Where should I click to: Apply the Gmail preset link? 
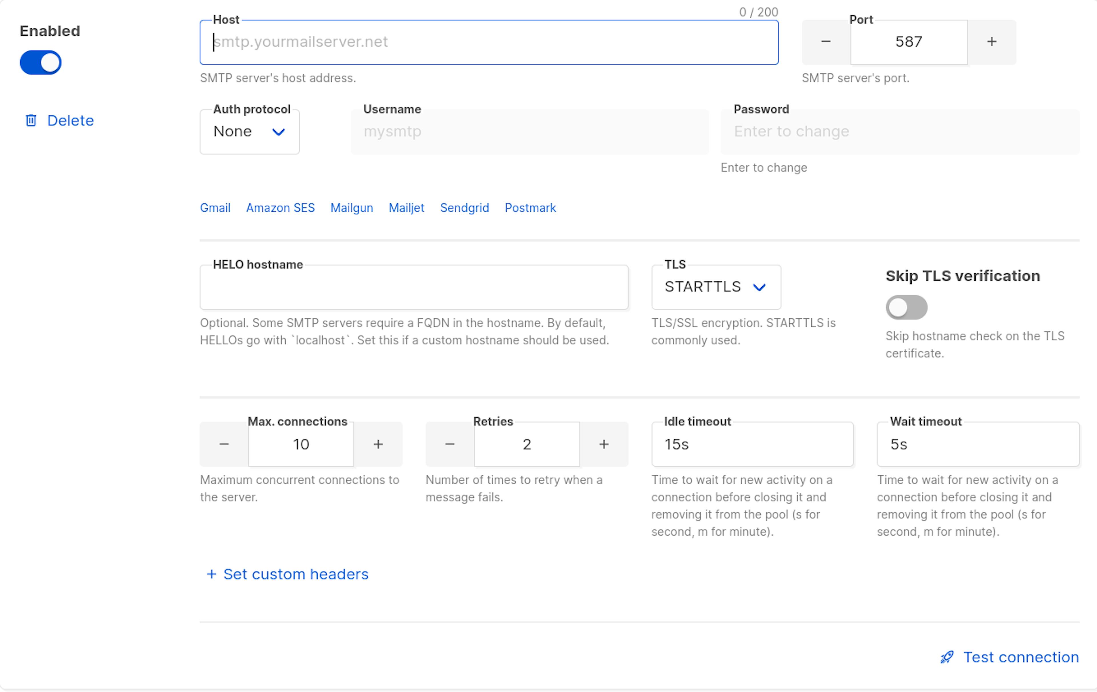[x=215, y=208]
